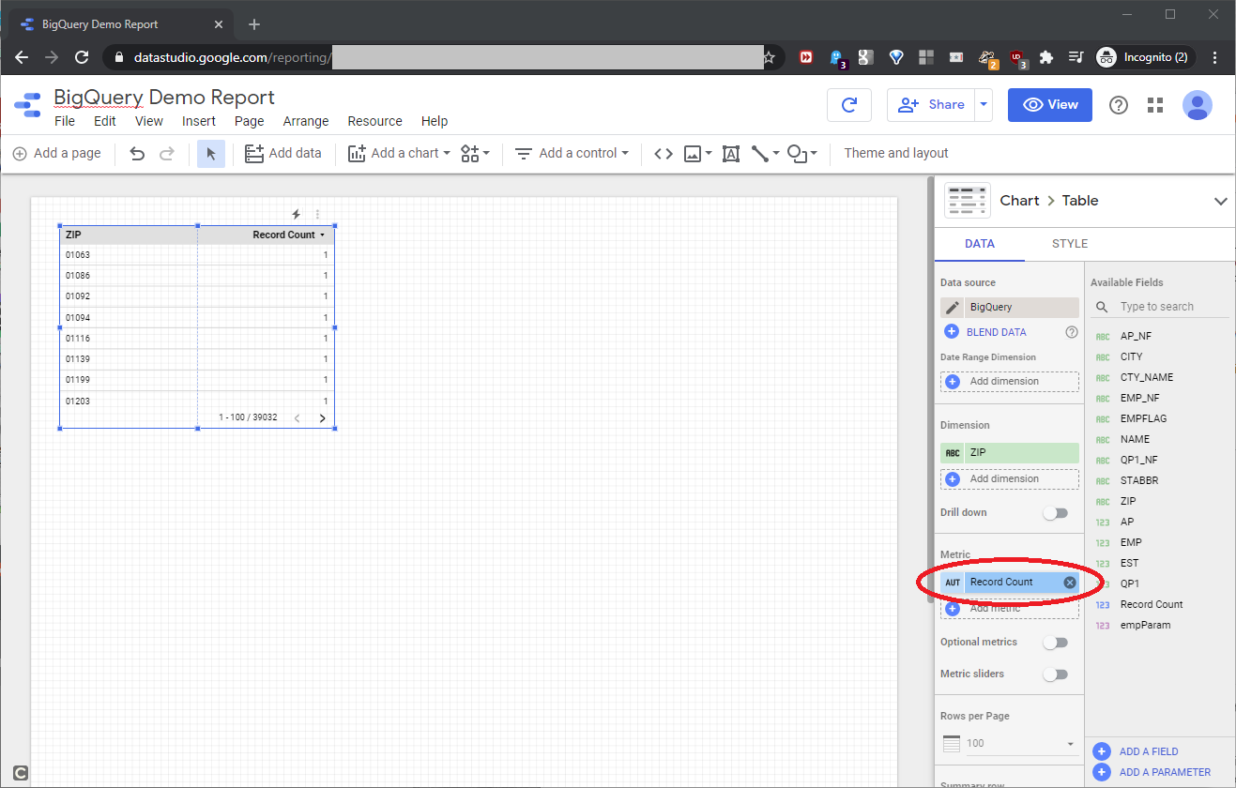Bookmark this page with the star icon
Screen dimensions: 1236x788
click(770, 57)
